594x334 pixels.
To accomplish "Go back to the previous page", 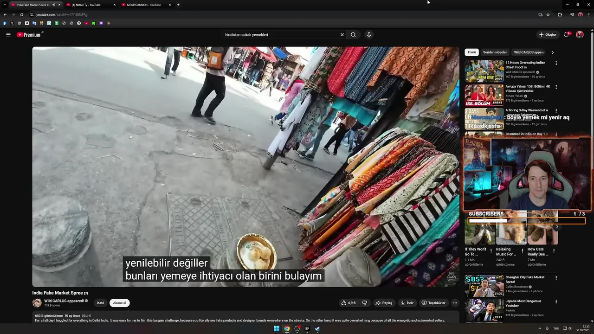I will (x=5, y=14).
